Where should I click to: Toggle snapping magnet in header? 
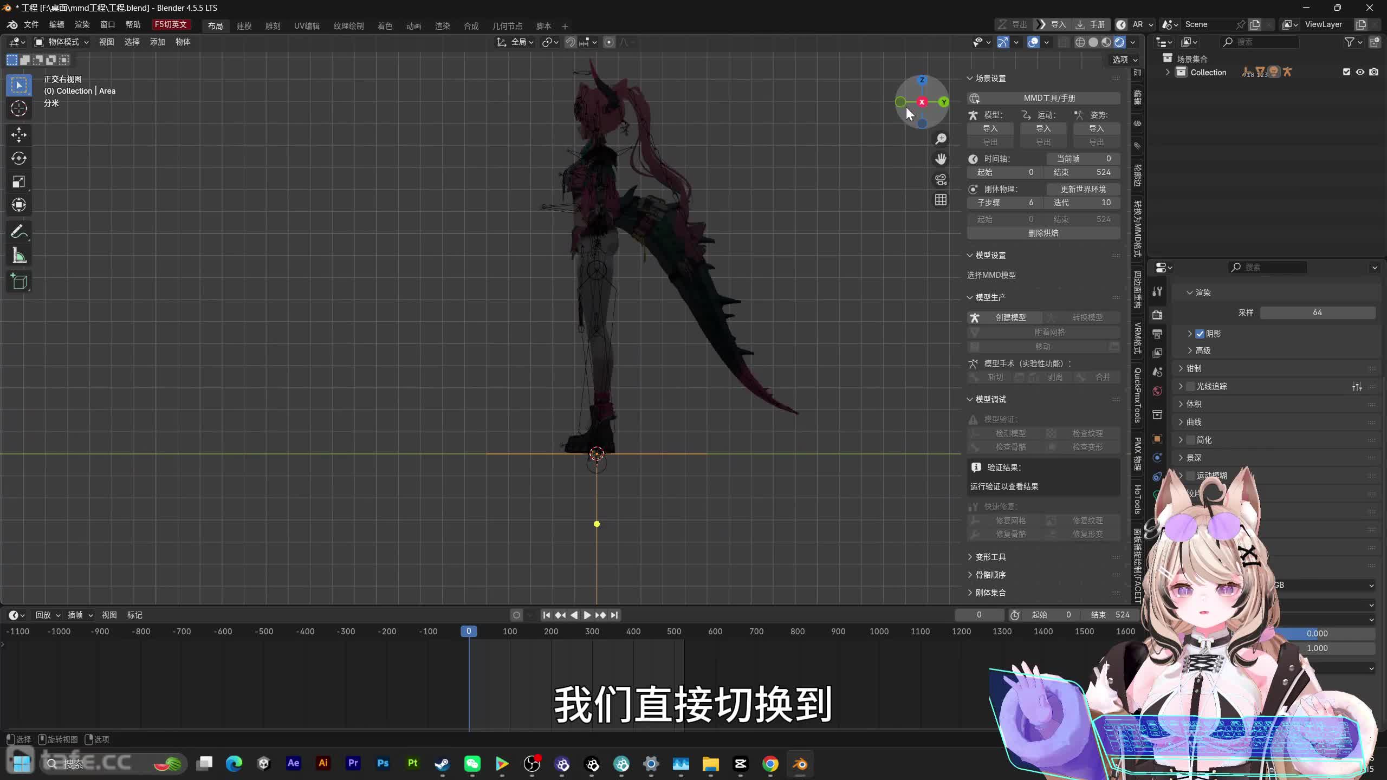click(x=571, y=42)
